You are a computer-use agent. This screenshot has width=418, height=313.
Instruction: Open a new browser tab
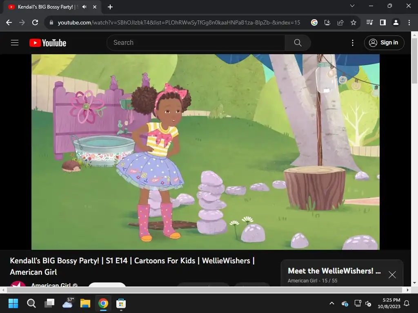click(110, 7)
